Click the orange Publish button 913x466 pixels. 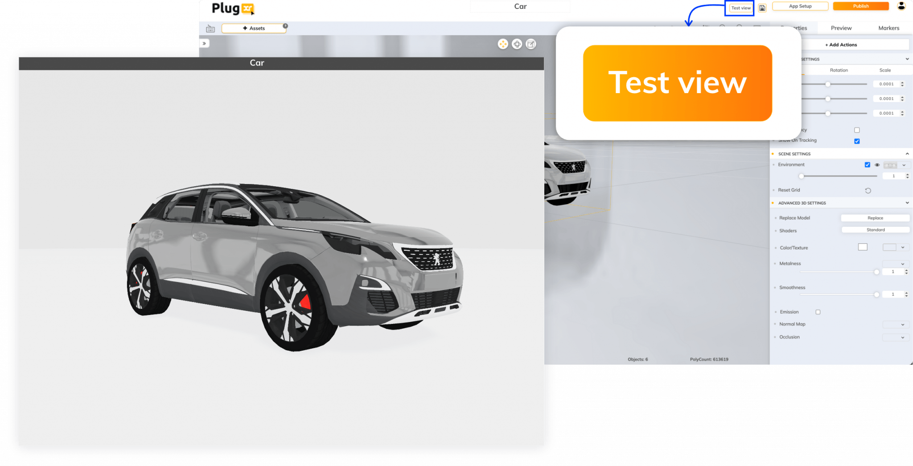[860, 6]
